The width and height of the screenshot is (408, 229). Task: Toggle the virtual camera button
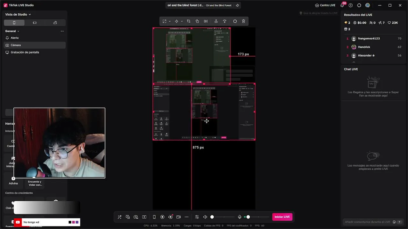[x=178, y=217]
